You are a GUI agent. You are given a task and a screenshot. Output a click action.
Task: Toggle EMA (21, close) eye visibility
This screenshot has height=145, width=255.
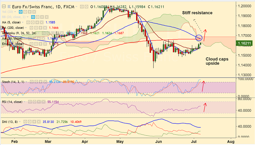pyautogui.click(x=32, y=44)
